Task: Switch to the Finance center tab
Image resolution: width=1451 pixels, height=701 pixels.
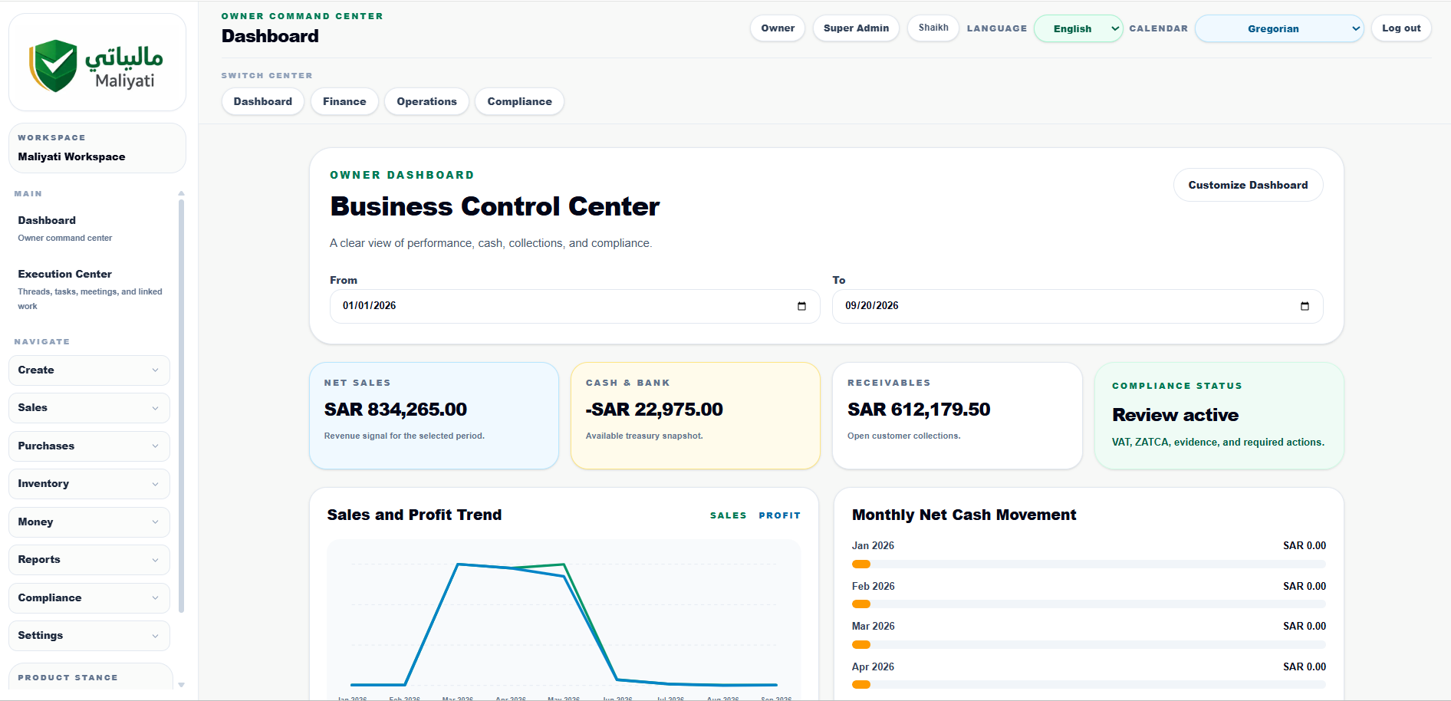Action: coord(344,101)
